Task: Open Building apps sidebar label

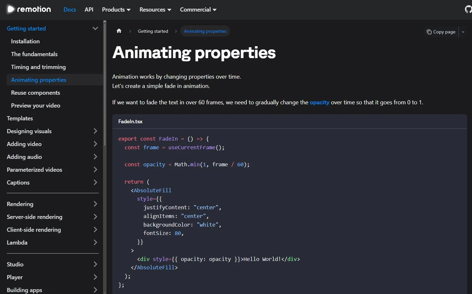Action: point(24,290)
